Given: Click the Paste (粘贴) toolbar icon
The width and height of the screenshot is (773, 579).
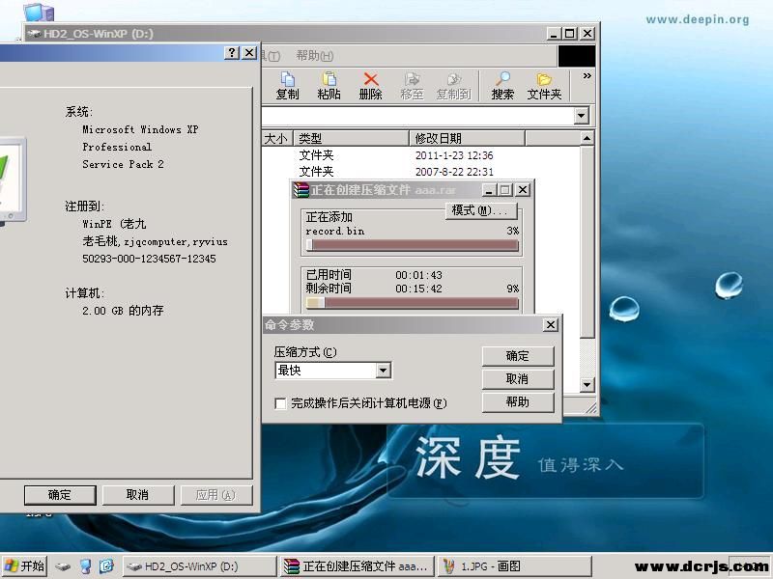Looking at the screenshot, I should tap(329, 85).
